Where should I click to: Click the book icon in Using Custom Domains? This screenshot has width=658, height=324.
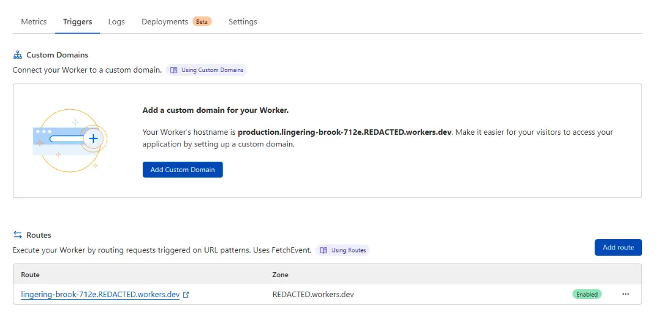coord(174,70)
